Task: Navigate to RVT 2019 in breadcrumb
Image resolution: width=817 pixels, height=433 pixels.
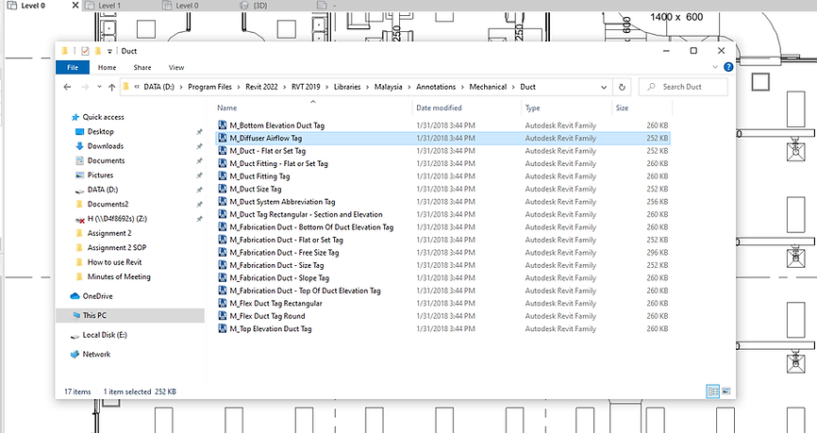Action: [306, 87]
